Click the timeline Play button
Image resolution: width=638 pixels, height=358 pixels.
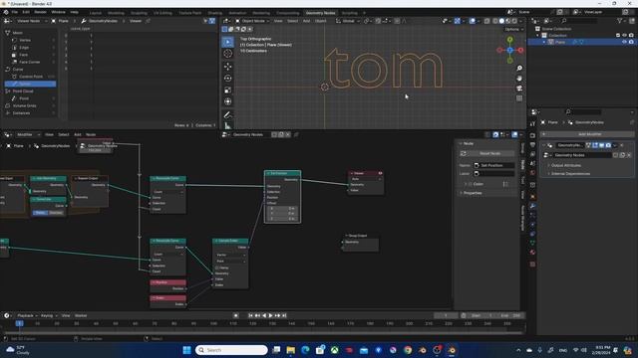click(270, 315)
